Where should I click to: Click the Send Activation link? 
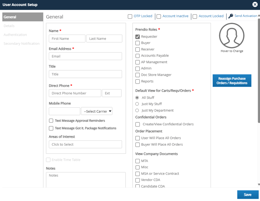click(x=246, y=16)
